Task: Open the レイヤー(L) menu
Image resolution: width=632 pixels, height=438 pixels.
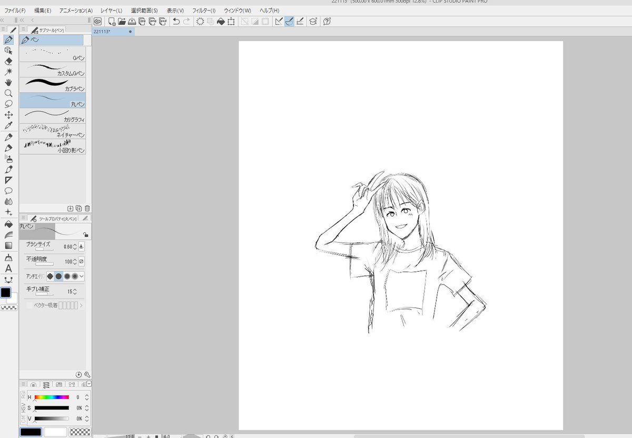Action: click(111, 11)
